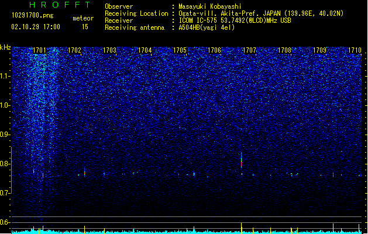Click receiver value ICOM IC-575 53.7492 MHz
This screenshot has height=234, width=368.
(x=235, y=20)
